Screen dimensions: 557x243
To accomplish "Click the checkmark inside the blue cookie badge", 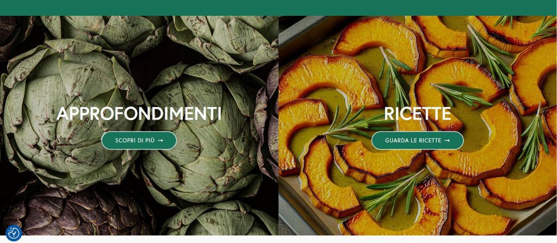I will 14,233.
